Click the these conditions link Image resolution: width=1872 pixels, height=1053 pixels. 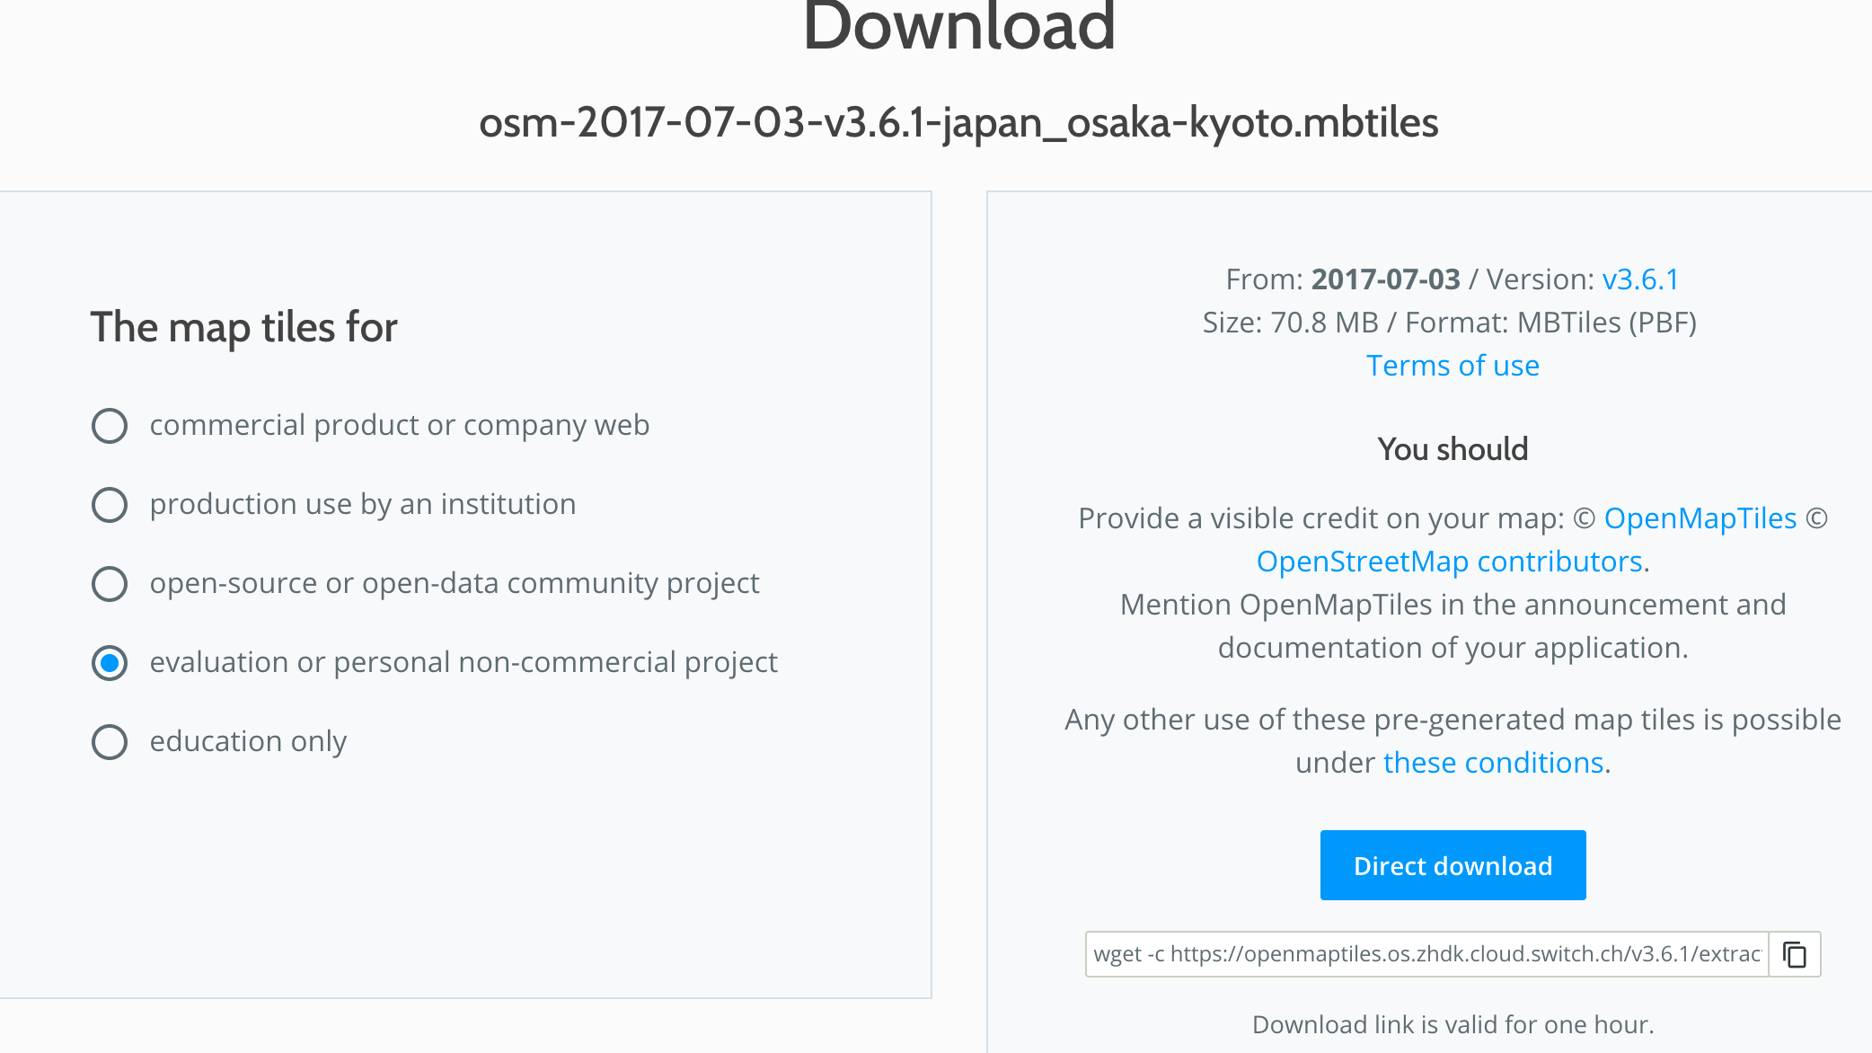[1494, 763]
